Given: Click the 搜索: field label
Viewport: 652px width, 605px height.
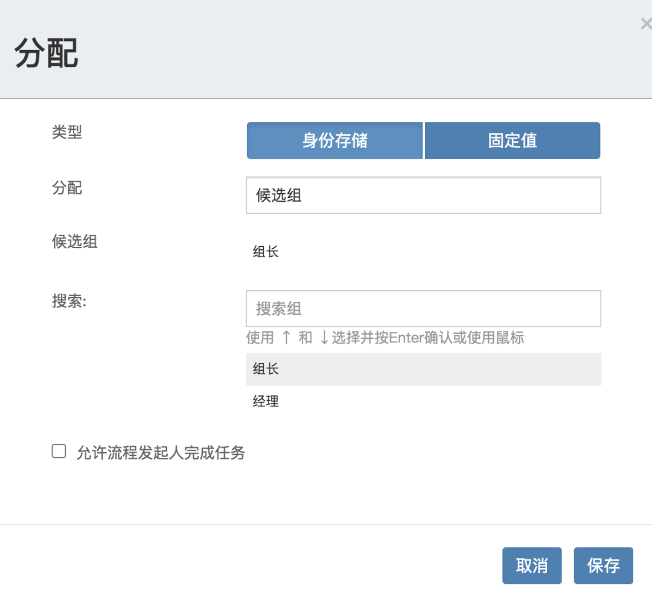Looking at the screenshot, I should [x=69, y=301].
